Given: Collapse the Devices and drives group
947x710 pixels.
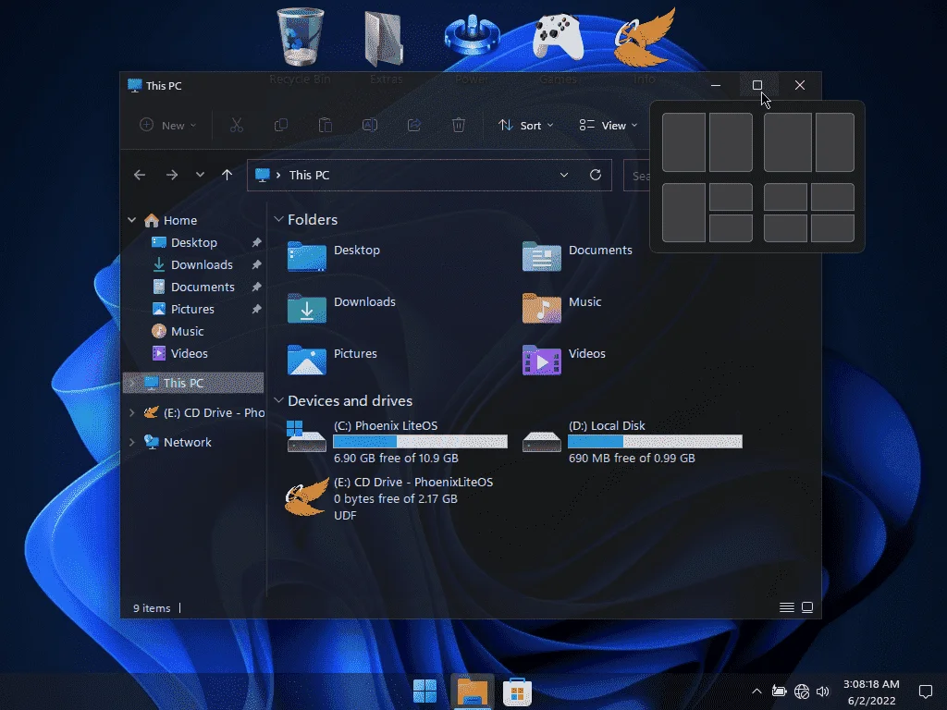Looking at the screenshot, I should tap(278, 400).
